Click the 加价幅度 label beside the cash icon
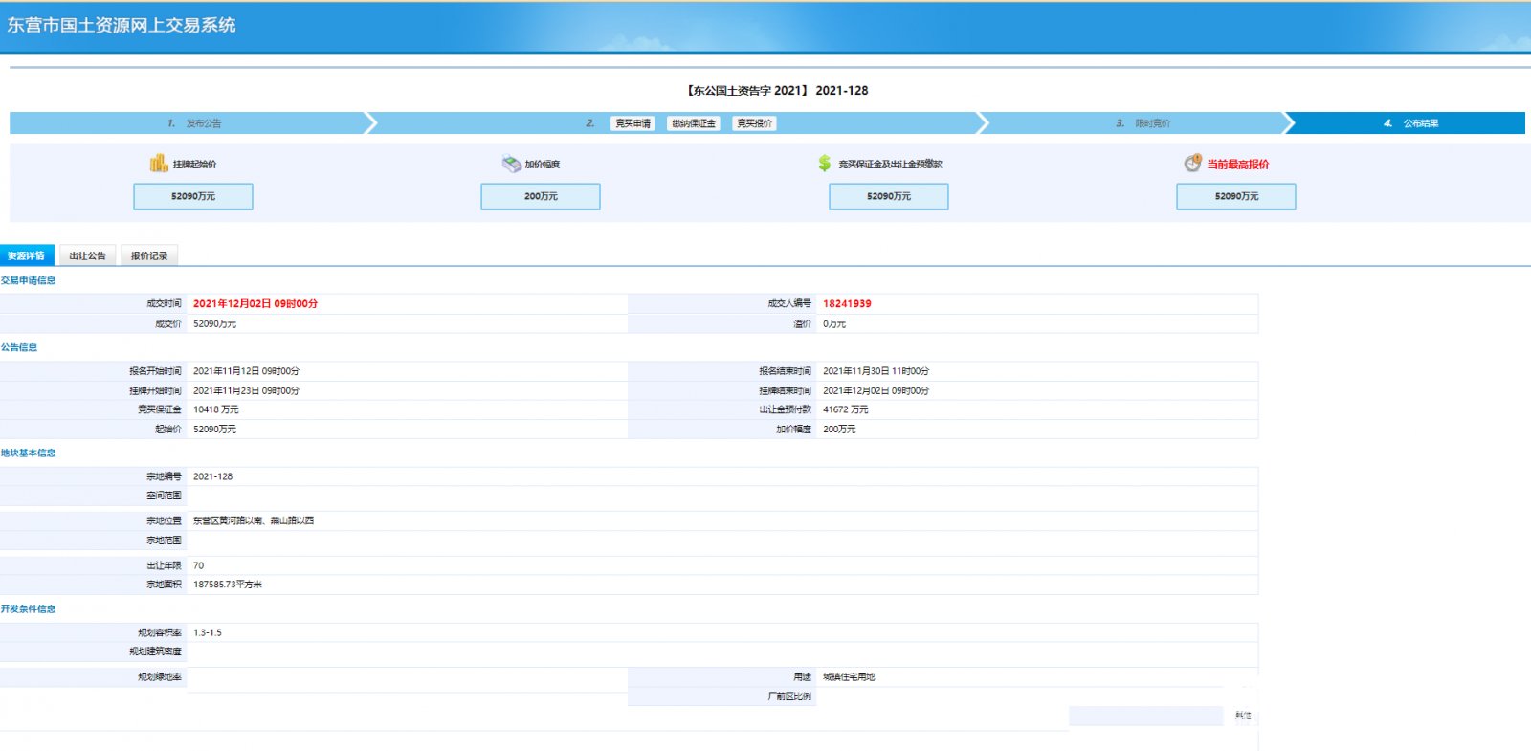The image size is (1531, 751). (543, 165)
